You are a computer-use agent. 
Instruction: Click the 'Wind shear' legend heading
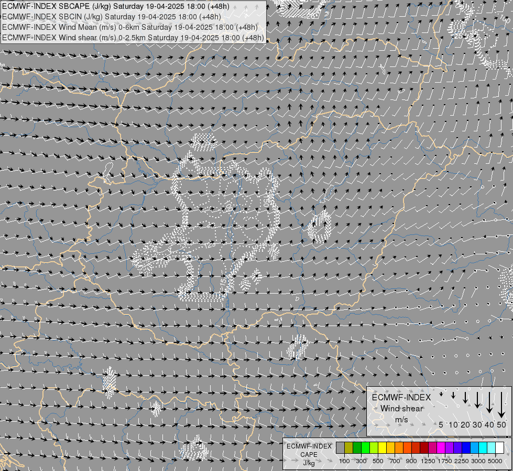pyautogui.click(x=401, y=408)
